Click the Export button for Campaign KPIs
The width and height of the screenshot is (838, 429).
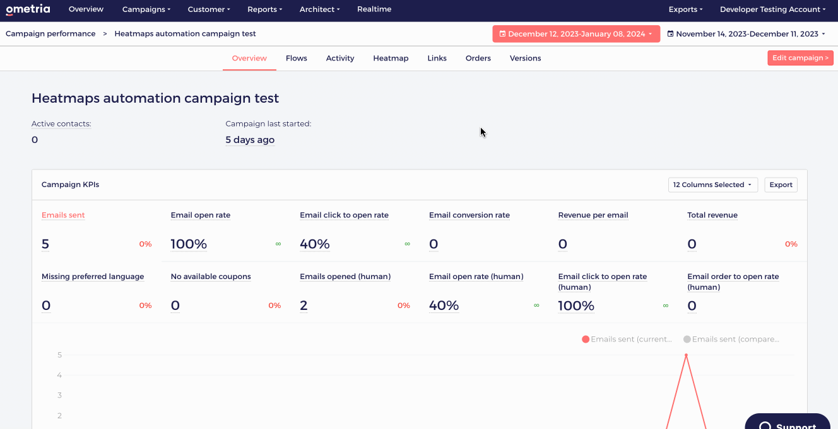point(781,185)
